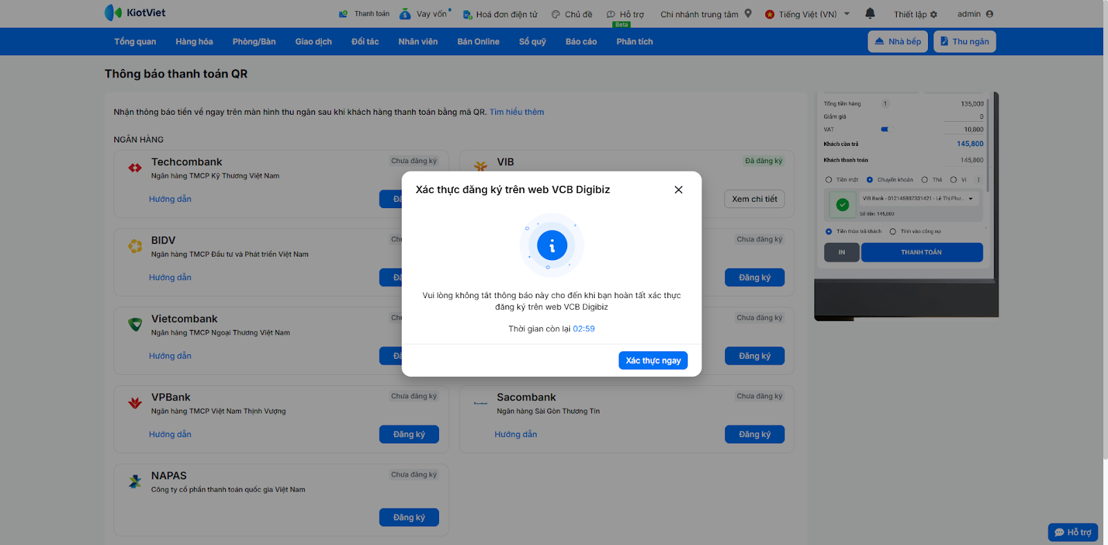Open the Đối tác menu
The image size is (1108, 545).
click(365, 41)
